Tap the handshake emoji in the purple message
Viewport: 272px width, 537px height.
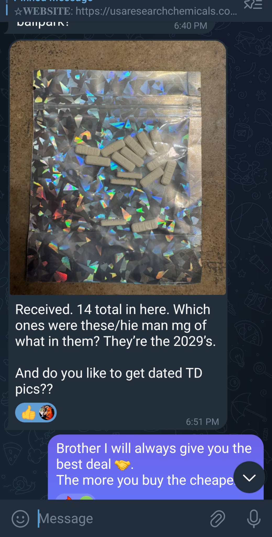[x=122, y=465]
